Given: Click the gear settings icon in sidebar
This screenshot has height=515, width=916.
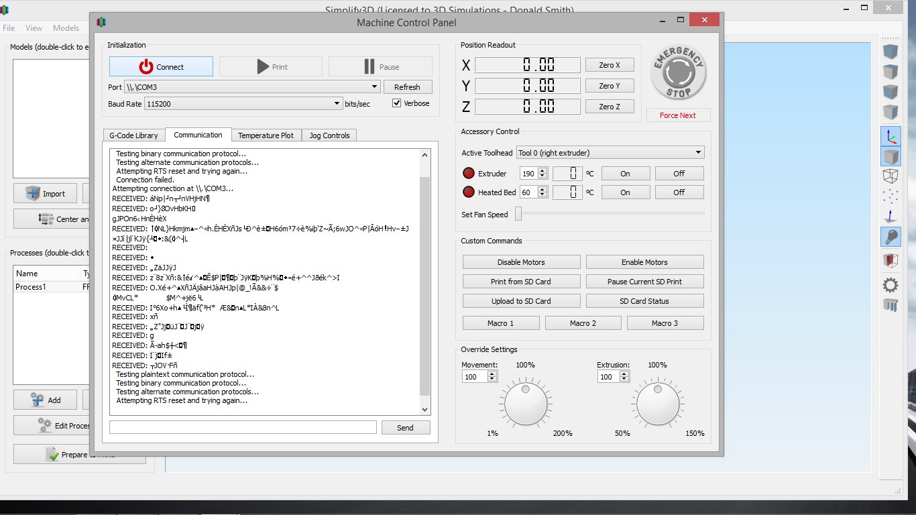Looking at the screenshot, I should pyautogui.click(x=891, y=285).
